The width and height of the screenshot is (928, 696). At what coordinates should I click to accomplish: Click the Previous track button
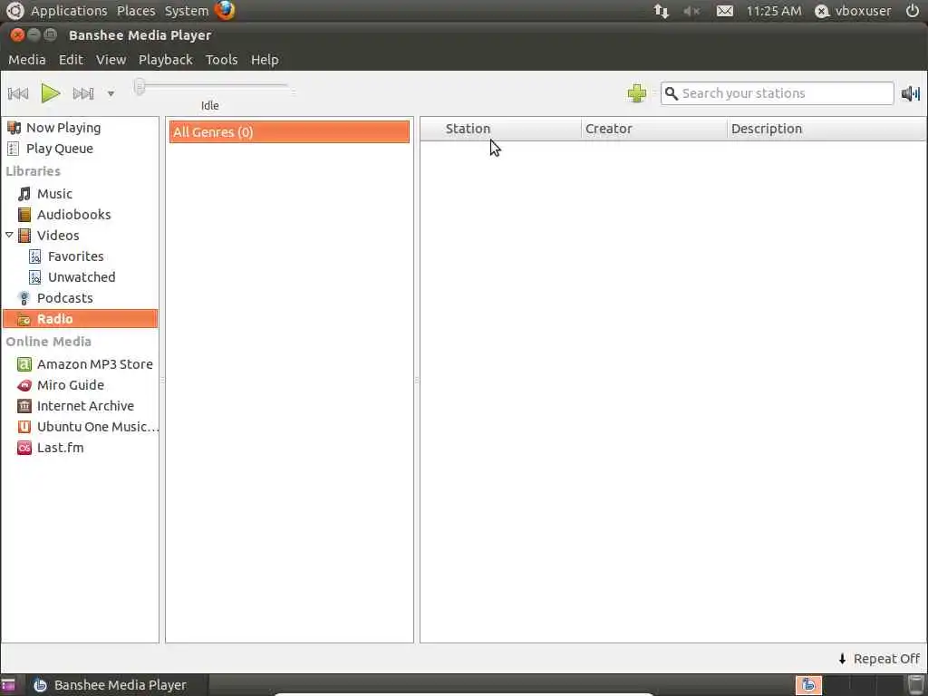18,93
